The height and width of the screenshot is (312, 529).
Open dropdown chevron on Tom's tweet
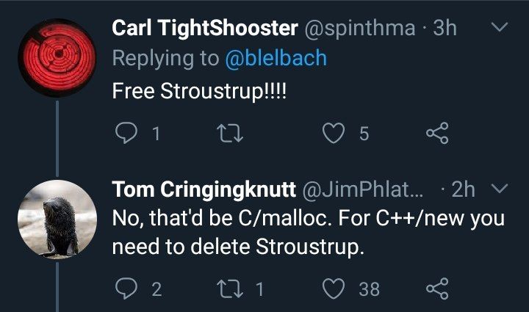pos(499,189)
